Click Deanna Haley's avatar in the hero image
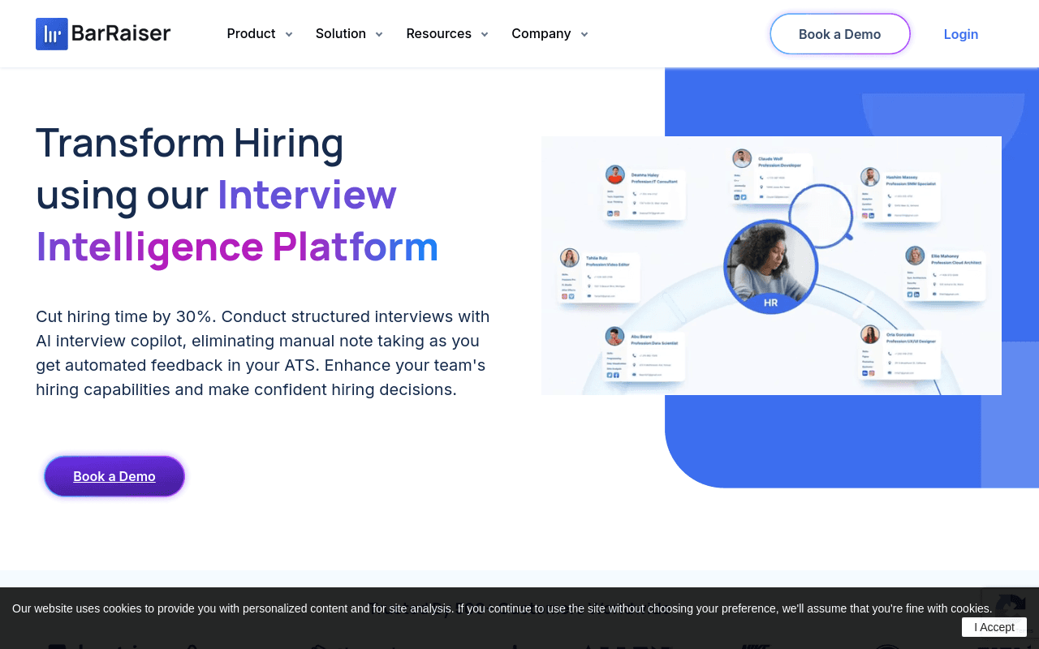1039x649 pixels. [615, 175]
